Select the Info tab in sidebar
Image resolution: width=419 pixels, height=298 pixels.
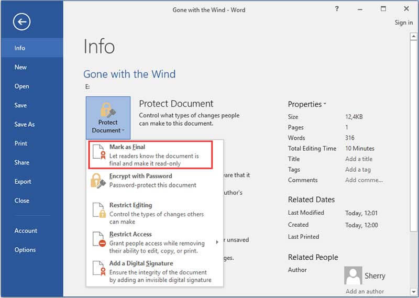pyautogui.click(x=32, y=48)
